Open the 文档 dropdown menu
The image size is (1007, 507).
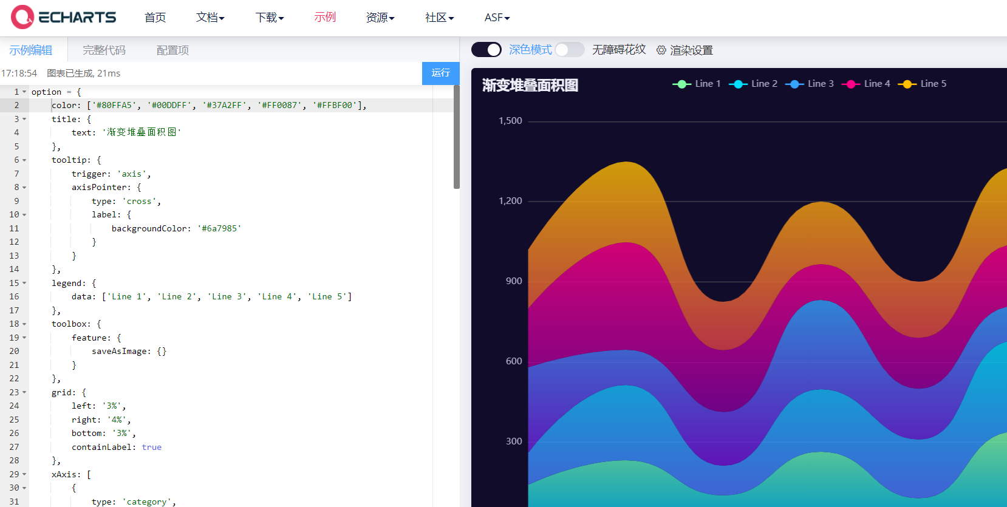[x=210, y=18]
